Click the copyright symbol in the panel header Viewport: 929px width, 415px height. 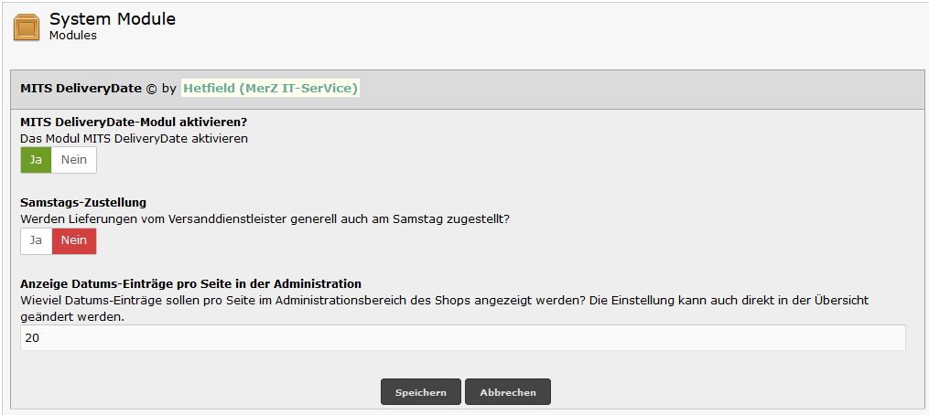(x=151, y=89)
